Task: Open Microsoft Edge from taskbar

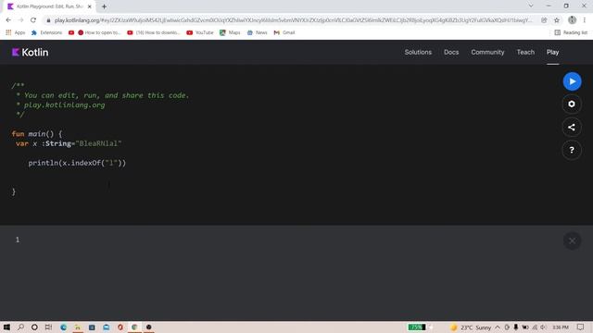Action: click(63, 327)
